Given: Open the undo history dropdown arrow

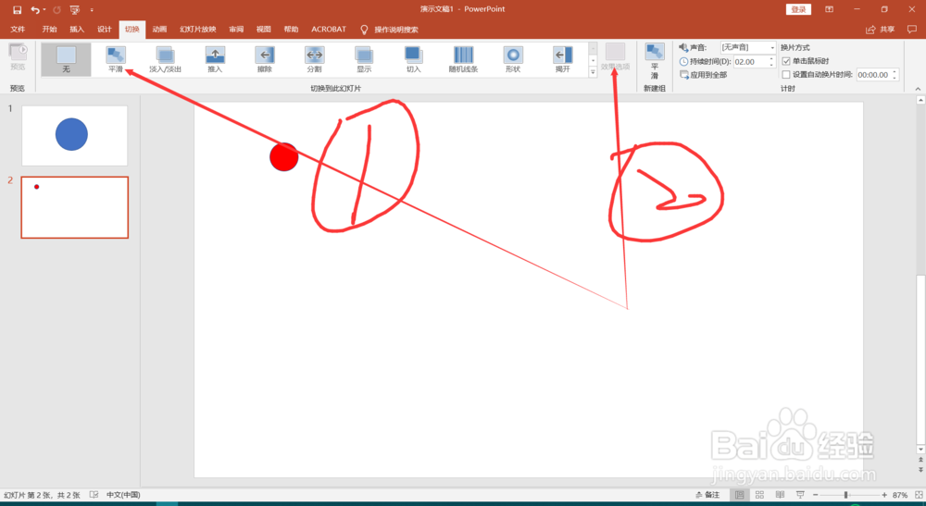Looking at the screenshot, I should (44, 10).
